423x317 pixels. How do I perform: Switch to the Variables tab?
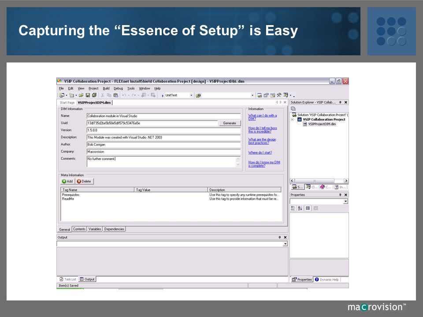coord(95,229)
